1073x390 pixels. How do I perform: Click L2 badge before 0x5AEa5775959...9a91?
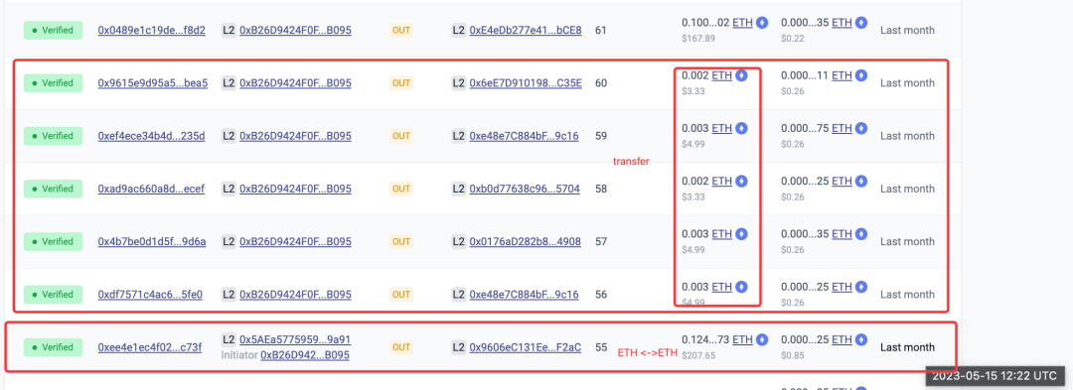click(x=229, y=339)
